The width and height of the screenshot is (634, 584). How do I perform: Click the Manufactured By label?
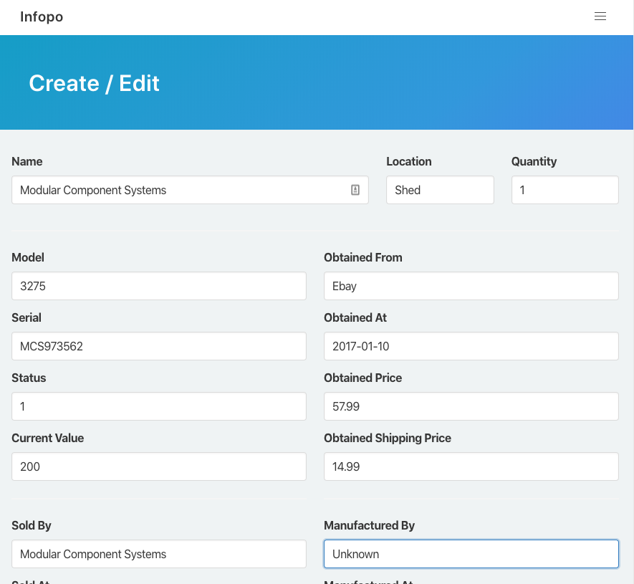click(369, 525)
